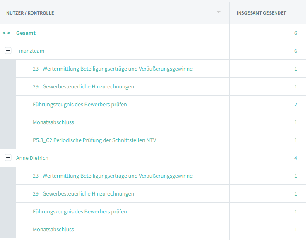Click the Insgesamt Gesendet column header
306x240 pixels.
261,13
